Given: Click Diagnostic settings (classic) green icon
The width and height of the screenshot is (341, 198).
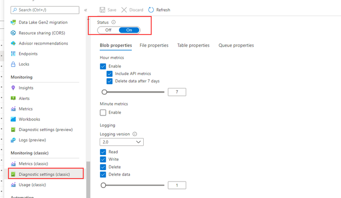Looking at the screenshot, I should pos(13,174).
